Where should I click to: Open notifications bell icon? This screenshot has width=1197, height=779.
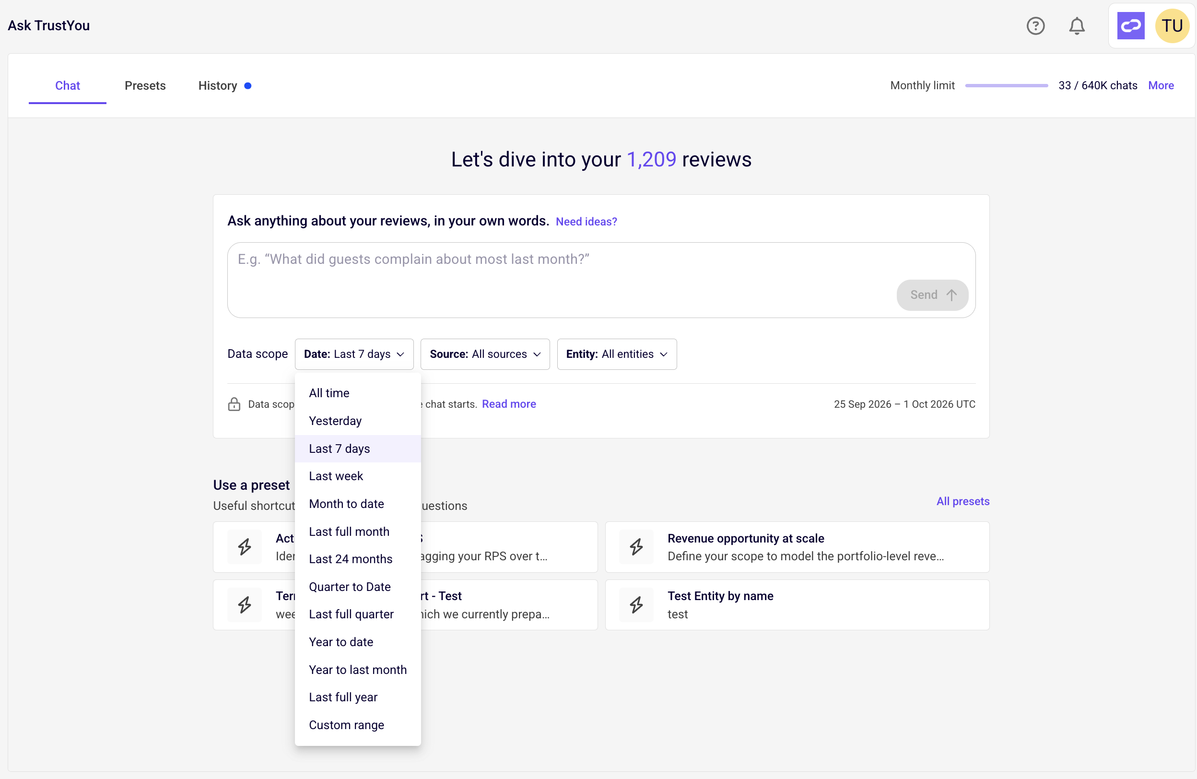click(x=1077, y=25)
